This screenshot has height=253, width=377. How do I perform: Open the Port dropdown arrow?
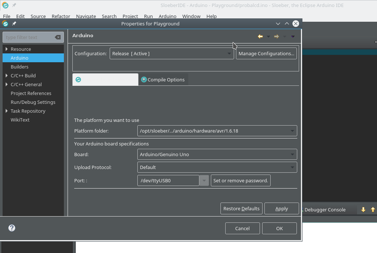pos(204,180)
